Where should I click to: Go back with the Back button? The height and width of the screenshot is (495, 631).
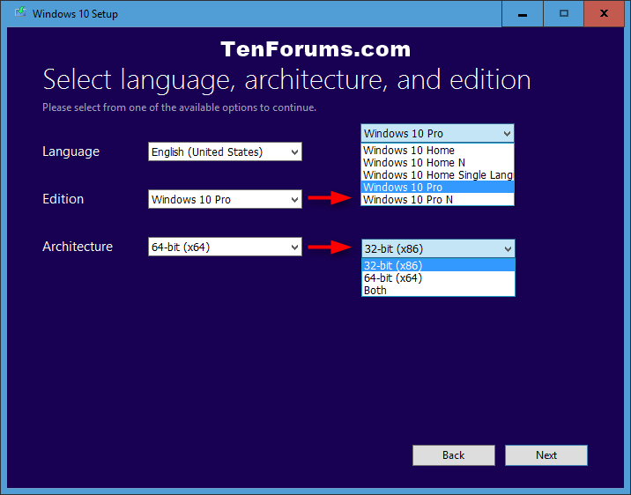point(453,455)
